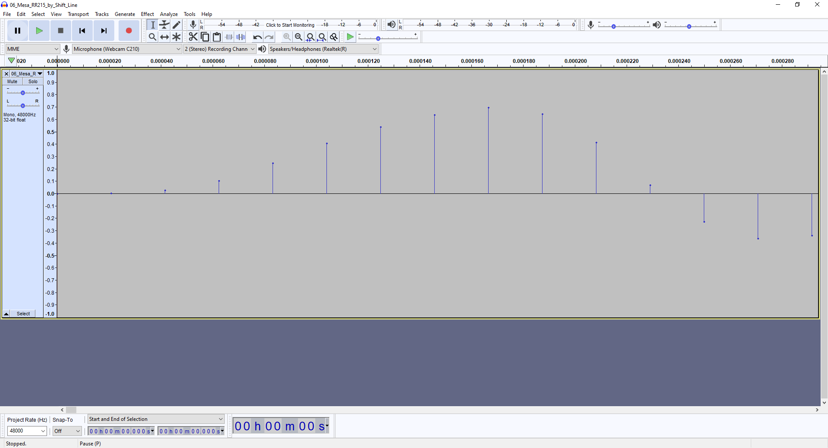Image resolution: width=828 pixels, height=448 pixels.
Task: Open the Analyze menu
Action: [x=169, y=14]
